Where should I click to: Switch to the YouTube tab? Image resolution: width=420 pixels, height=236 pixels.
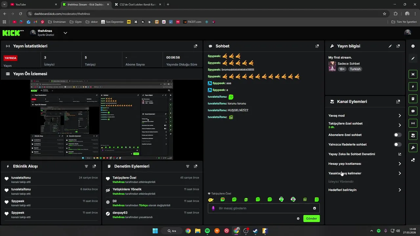click(x=34, y=5)
